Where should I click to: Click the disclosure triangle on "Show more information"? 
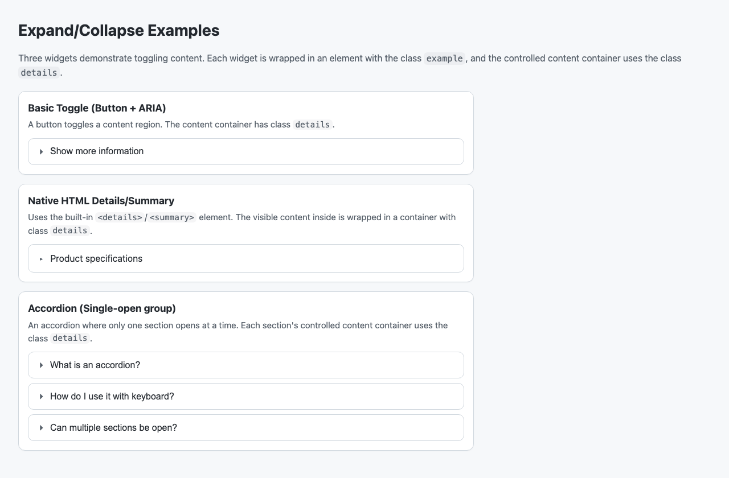coord(40,151)
